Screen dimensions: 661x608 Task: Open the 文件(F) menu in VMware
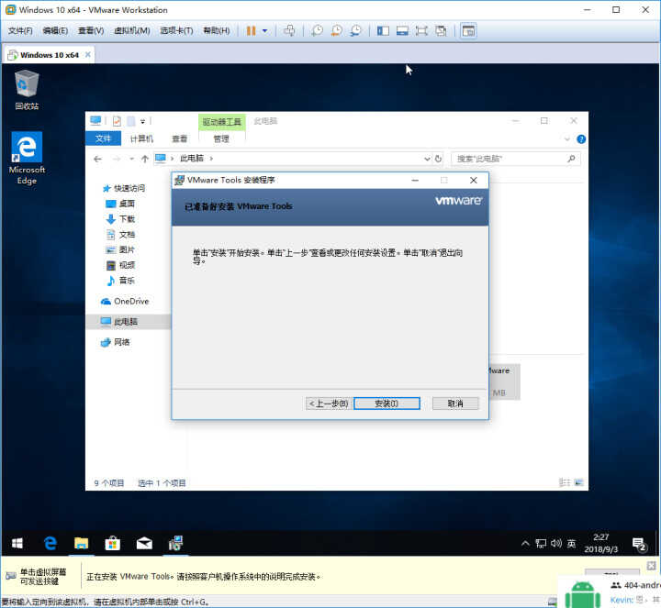click(20, 31)
